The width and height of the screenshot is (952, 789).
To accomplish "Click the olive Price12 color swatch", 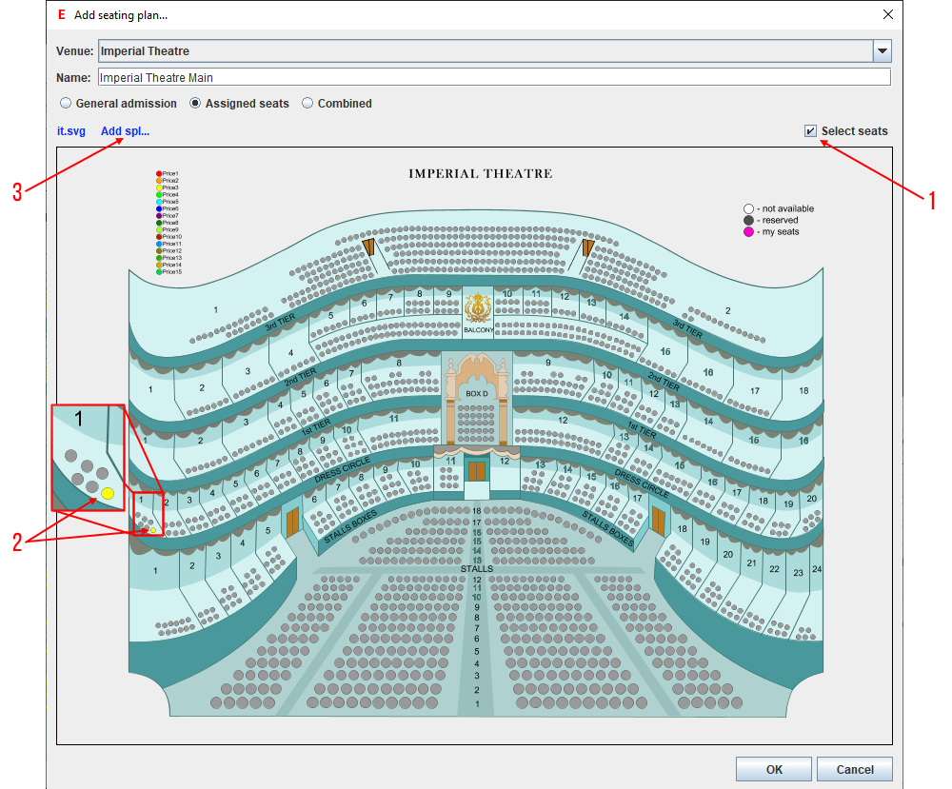I will [159, 250].
